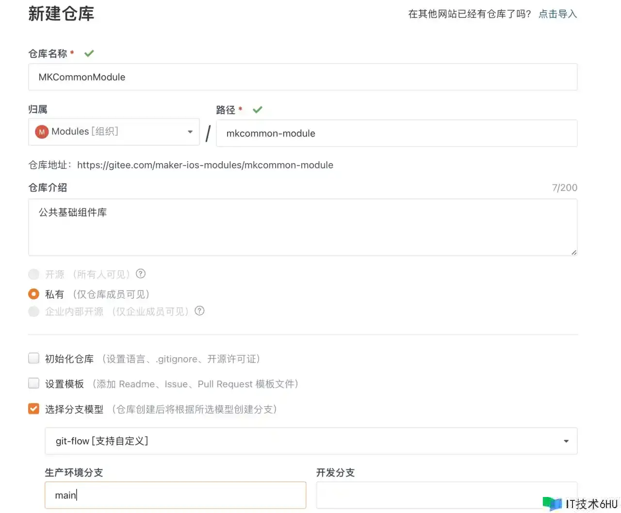
Task: Click the green checkmark next to 路径
Action: click(x=257, y=110)
